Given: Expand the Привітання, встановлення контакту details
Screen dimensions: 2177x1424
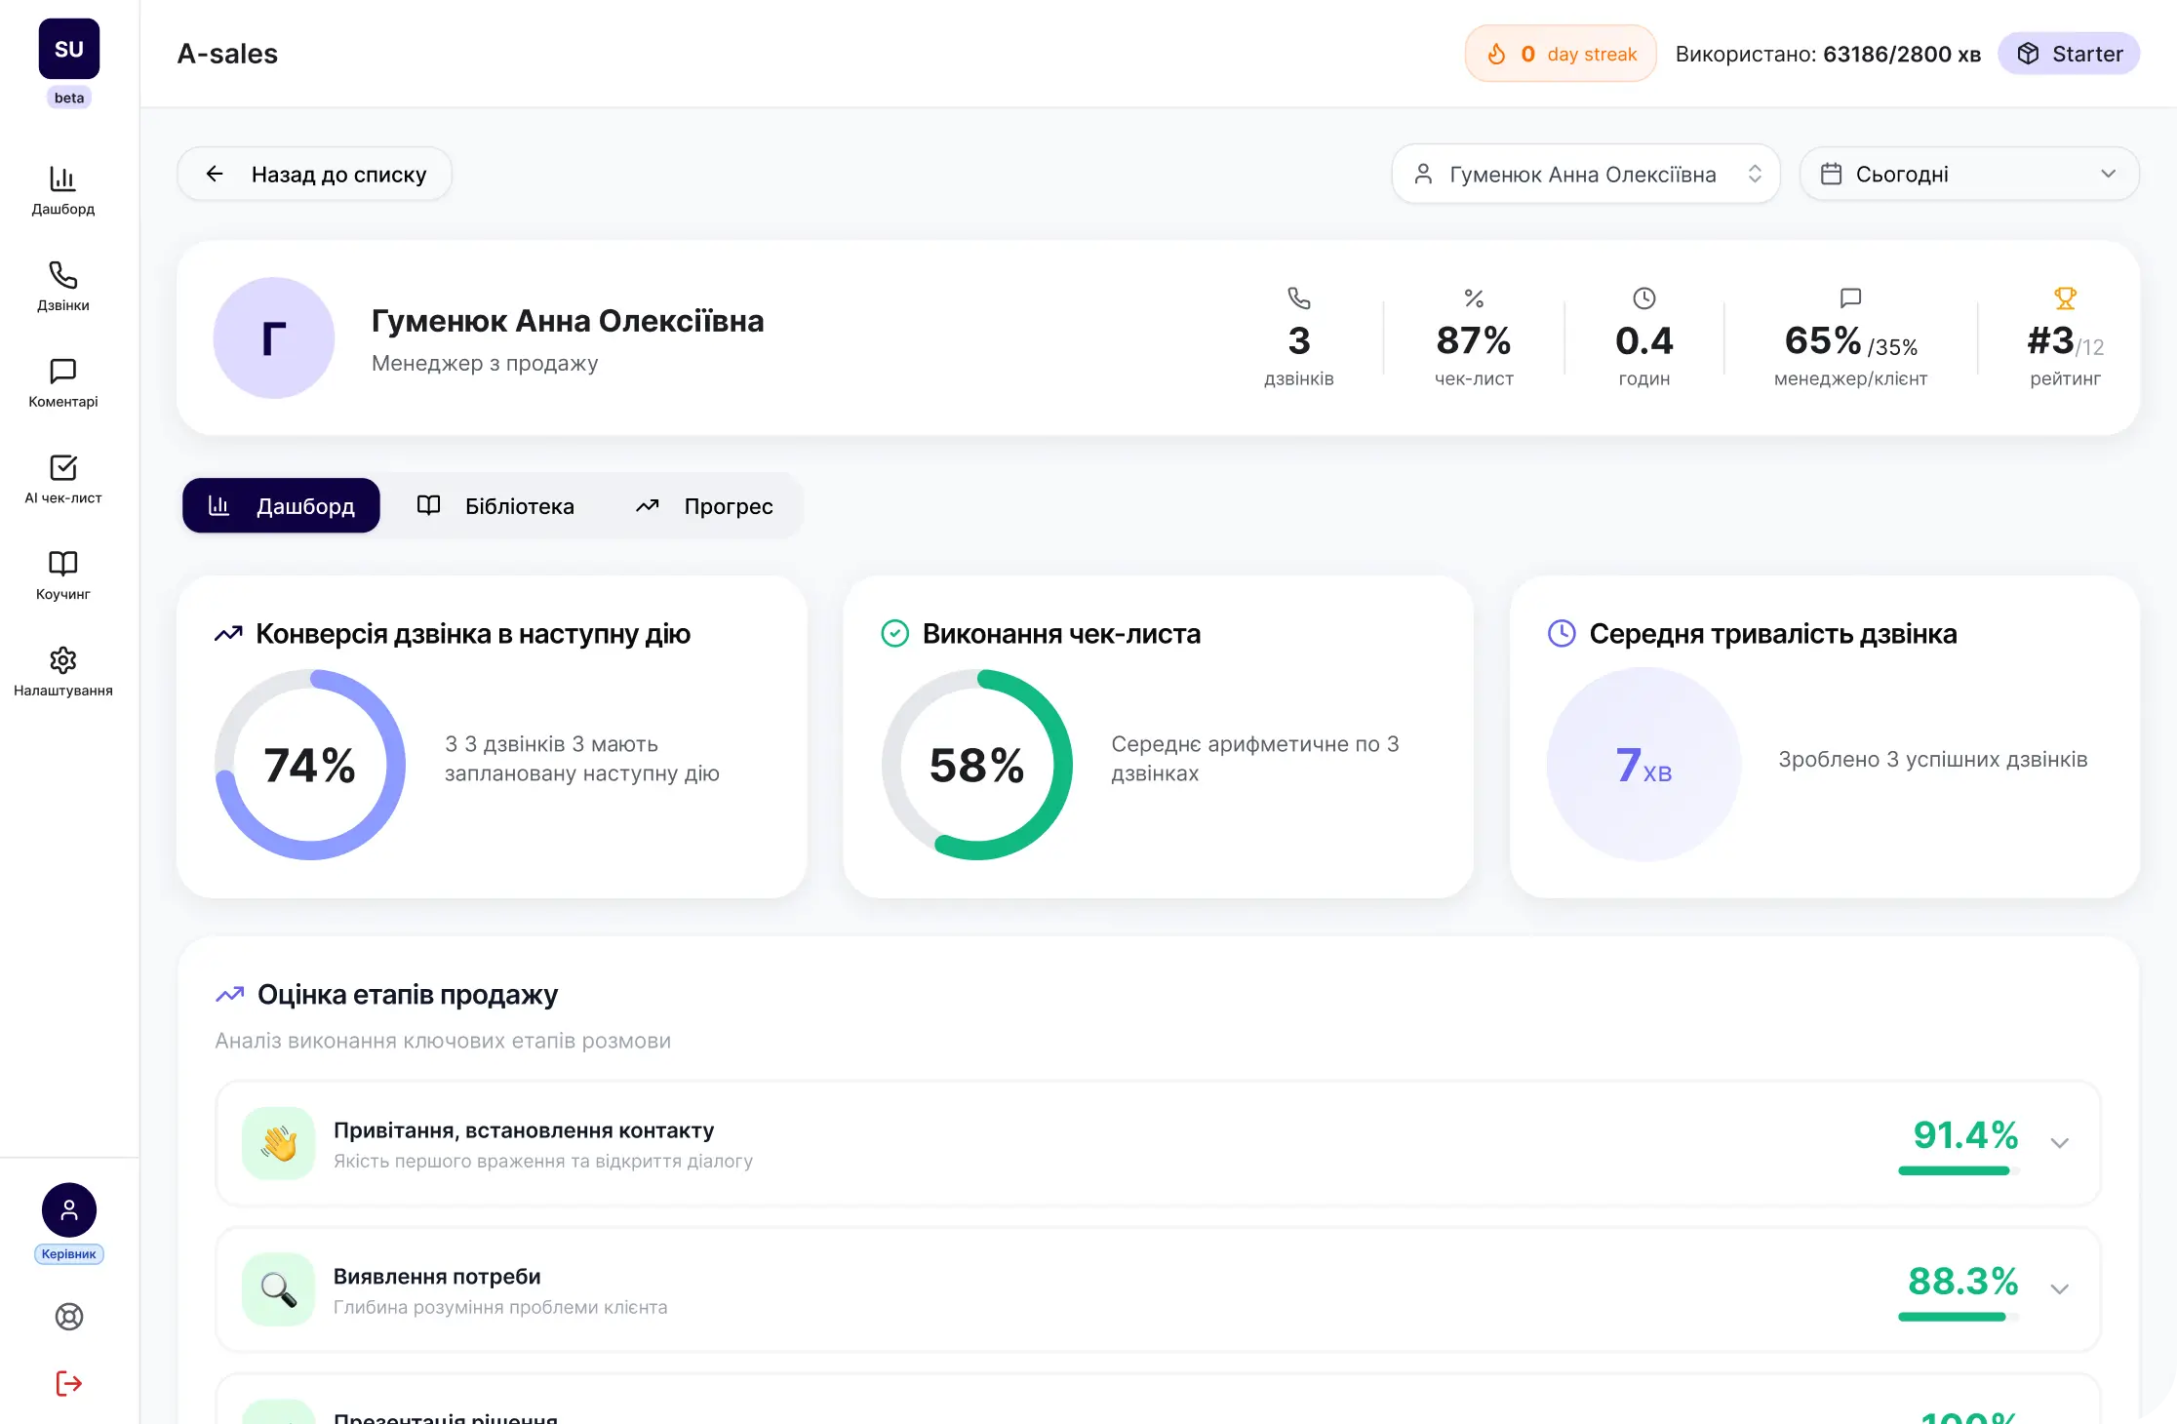Looking at the screenshot, I should [2061, 1143].
